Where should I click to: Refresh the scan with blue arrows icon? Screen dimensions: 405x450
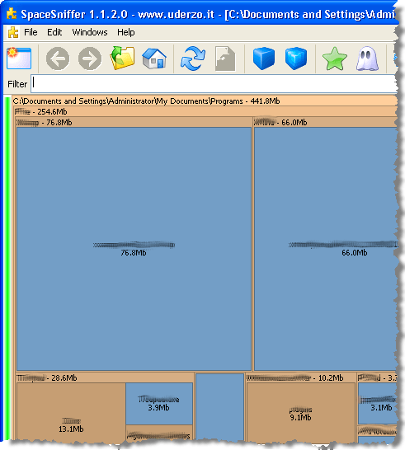(x=193, y=59)
